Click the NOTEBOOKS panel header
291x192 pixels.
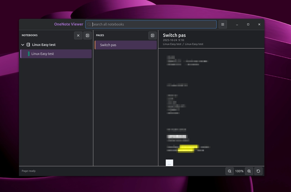30,35
